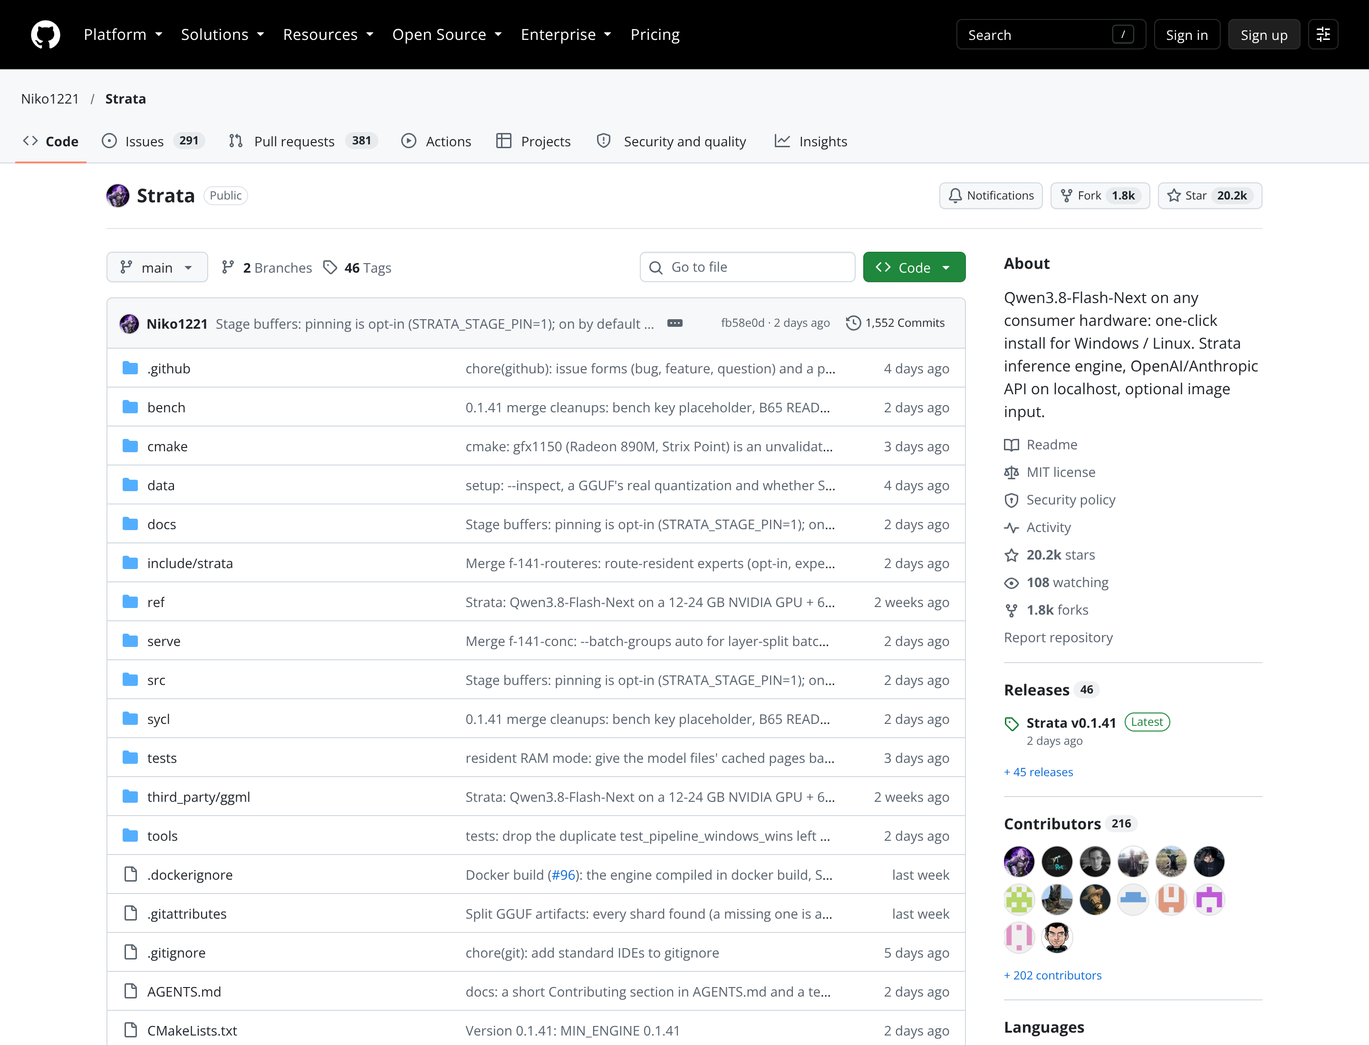Open the Strata v0.1.41 release
The height and width of the screenshot is (1045, 1369).
pos(1071,723)
